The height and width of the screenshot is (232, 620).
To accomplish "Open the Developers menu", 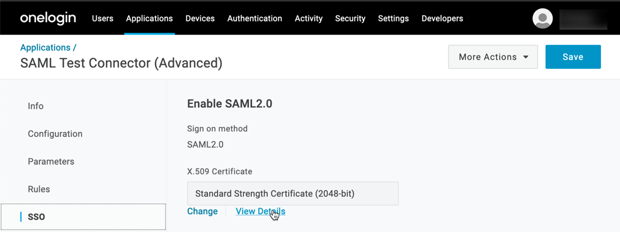I will pos(442,18).
